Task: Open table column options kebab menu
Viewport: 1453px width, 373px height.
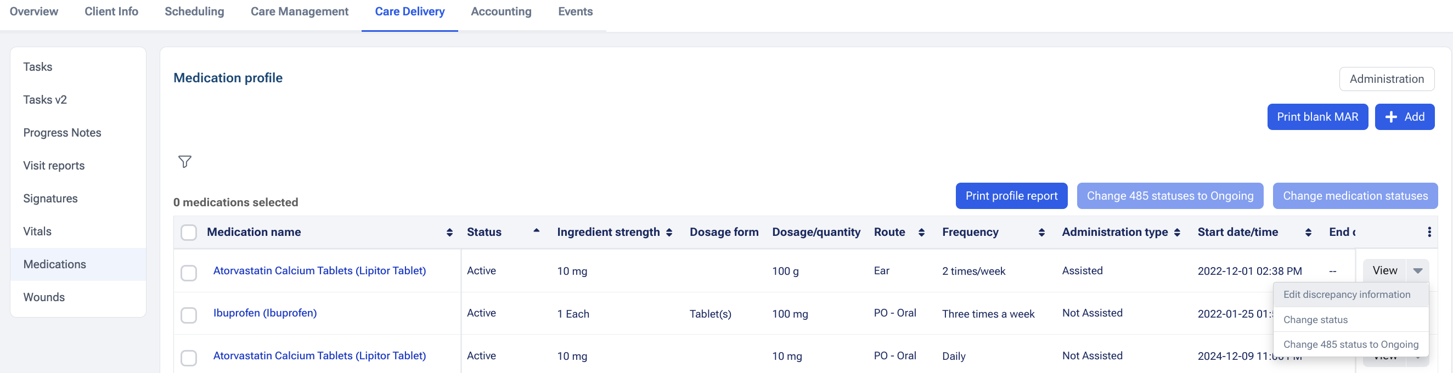Action: click(x=1429, y=232)
